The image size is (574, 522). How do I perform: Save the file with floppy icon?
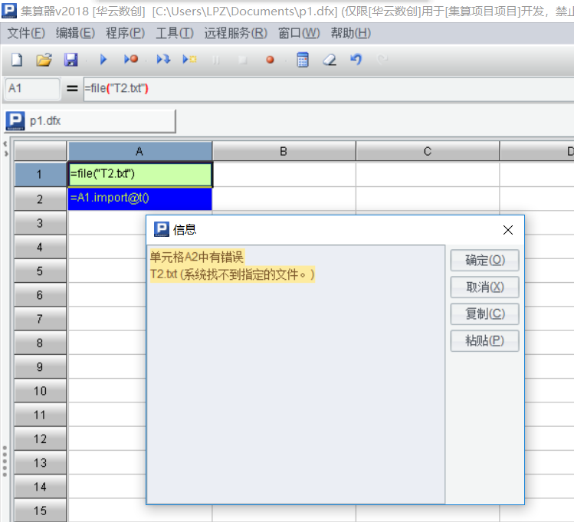pyautogui.click(x=71, y=59)
